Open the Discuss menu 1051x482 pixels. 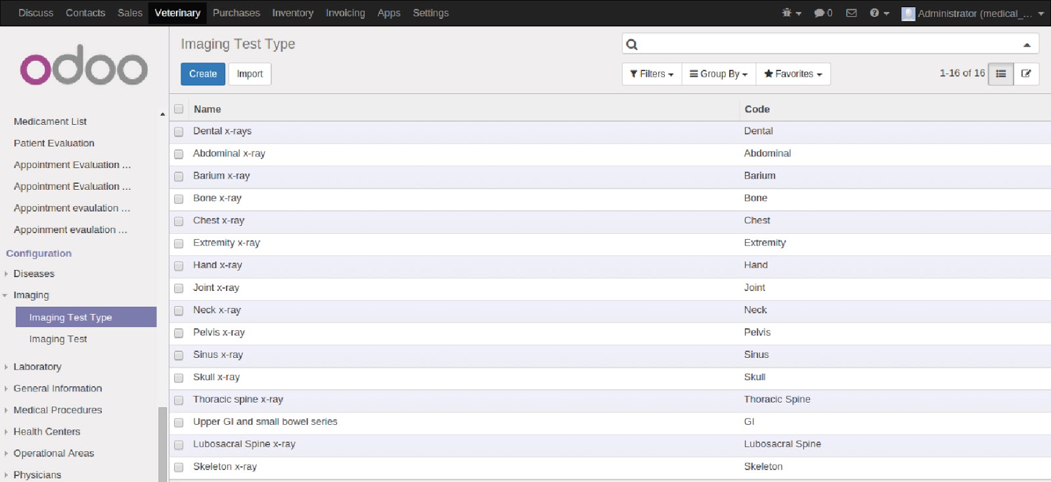(35, 13)
